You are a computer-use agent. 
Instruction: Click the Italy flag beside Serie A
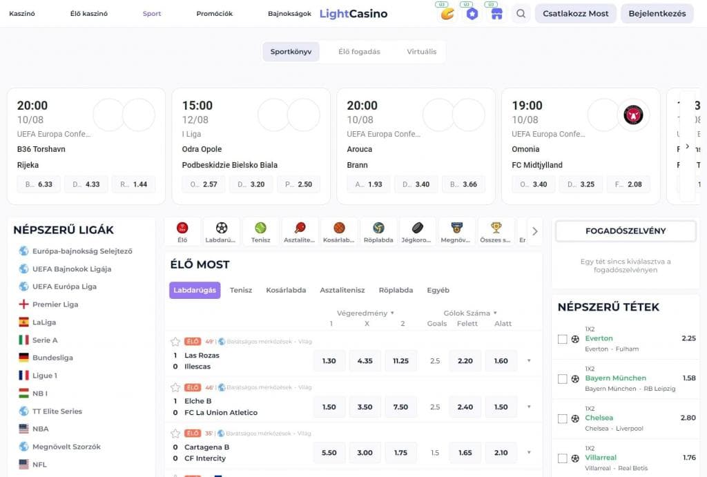point(24,340)
